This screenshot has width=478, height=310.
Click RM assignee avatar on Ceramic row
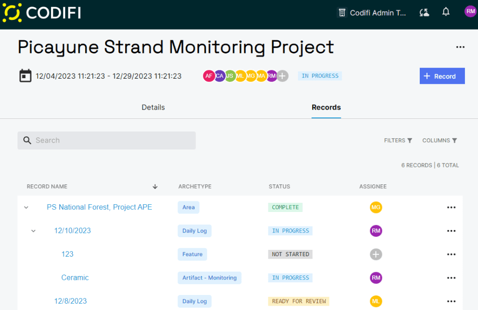pos(376,277)
